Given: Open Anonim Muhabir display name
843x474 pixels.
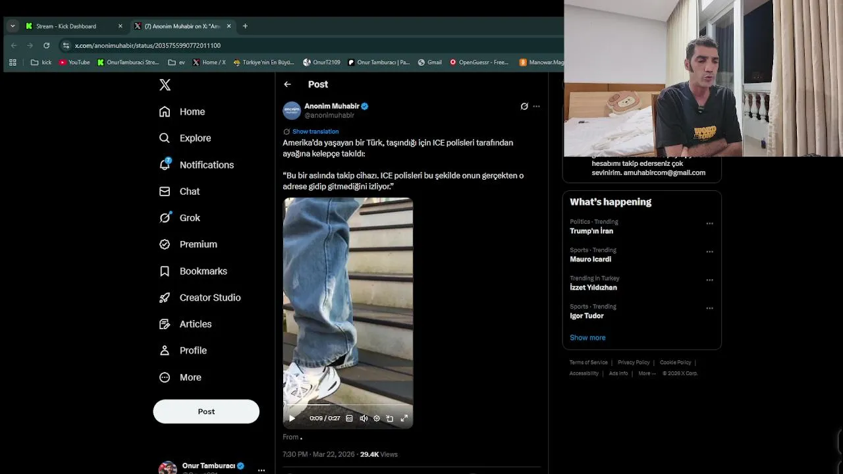Looking at the screenshot, I should point(332,106).
